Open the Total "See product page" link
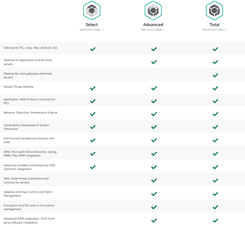Screen dimensions: 245x227 click(x=214, y=30)
